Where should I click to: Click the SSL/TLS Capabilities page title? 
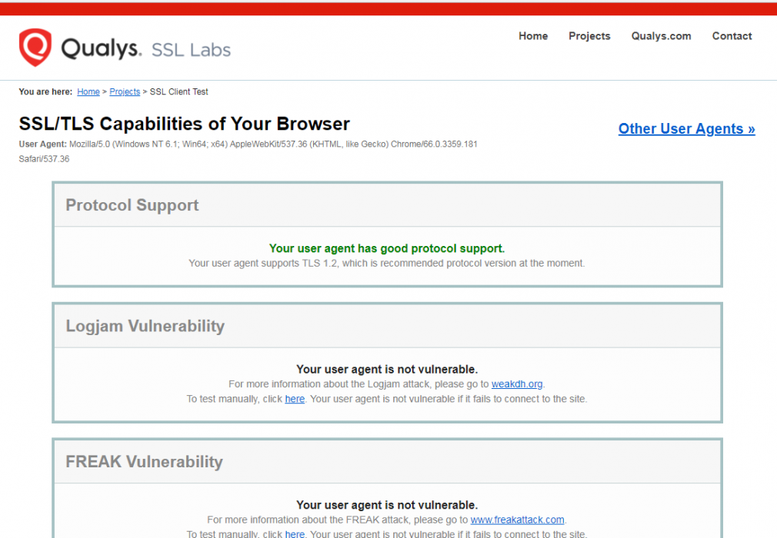click(x=185, y=124)
